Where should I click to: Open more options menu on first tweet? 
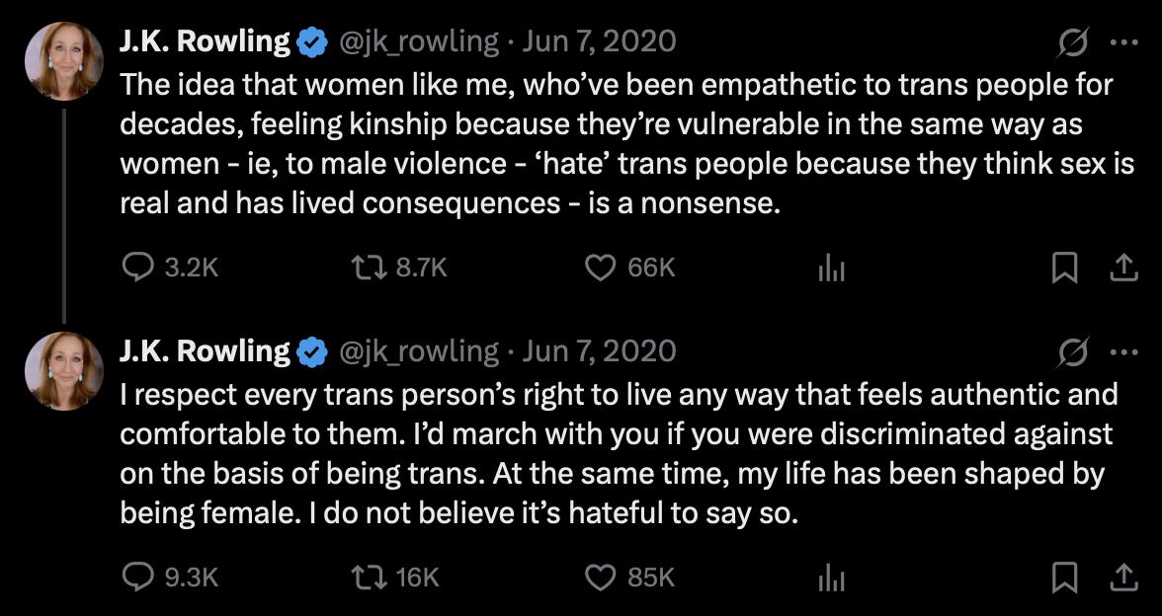point(1124,41)
